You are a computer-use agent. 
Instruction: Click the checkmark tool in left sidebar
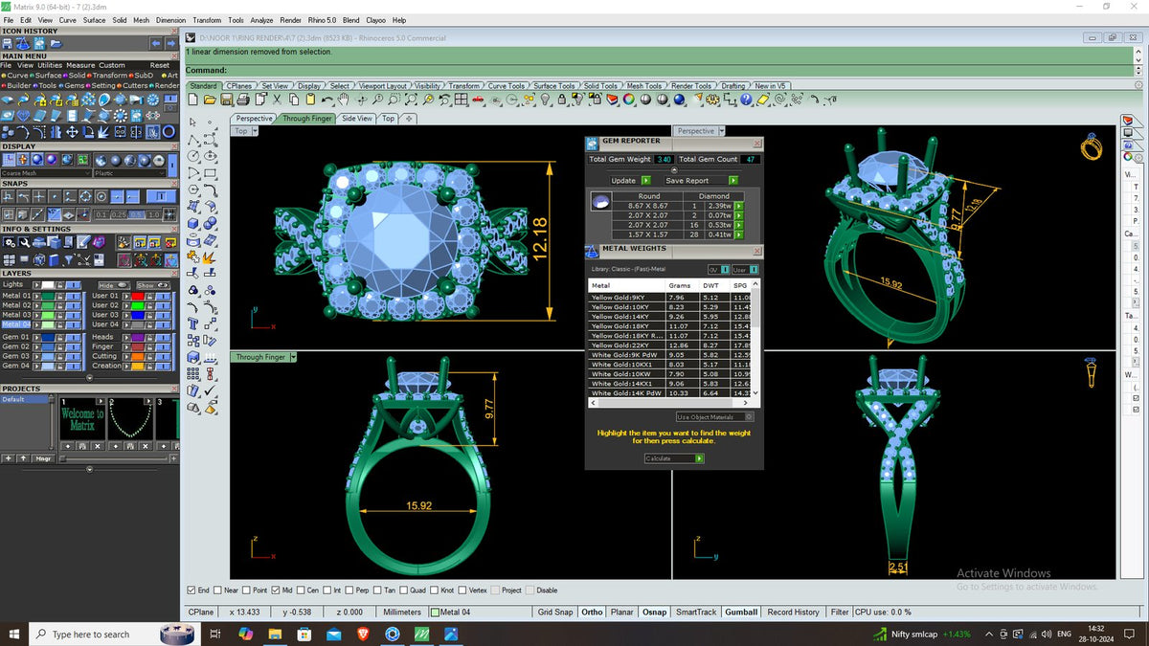pyautogui.click(x=210, y=390)
